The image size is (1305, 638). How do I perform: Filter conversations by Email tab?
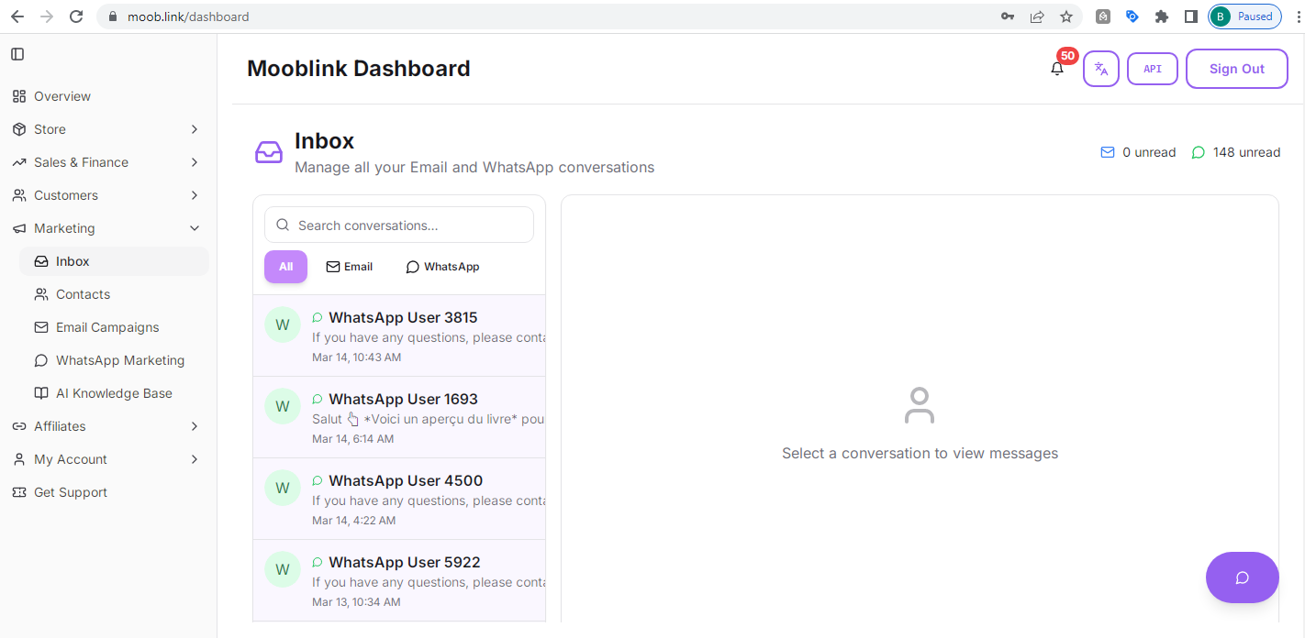(x=350, y=267)
